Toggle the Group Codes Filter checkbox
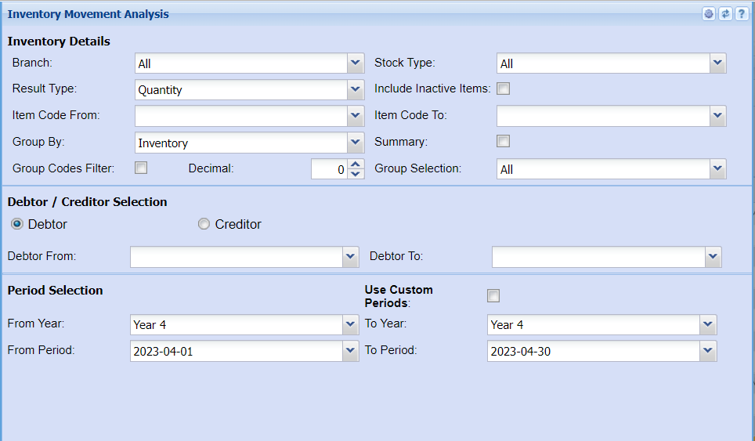The height and width of the screenshot is (441, 755). [x=141, y=167]
